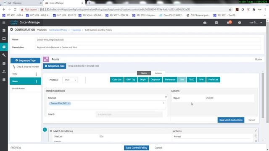This screenshot has width=269, height=151.
Task: Open the Tools wrench icon in sidebar
Action: (x=4, y=55)
